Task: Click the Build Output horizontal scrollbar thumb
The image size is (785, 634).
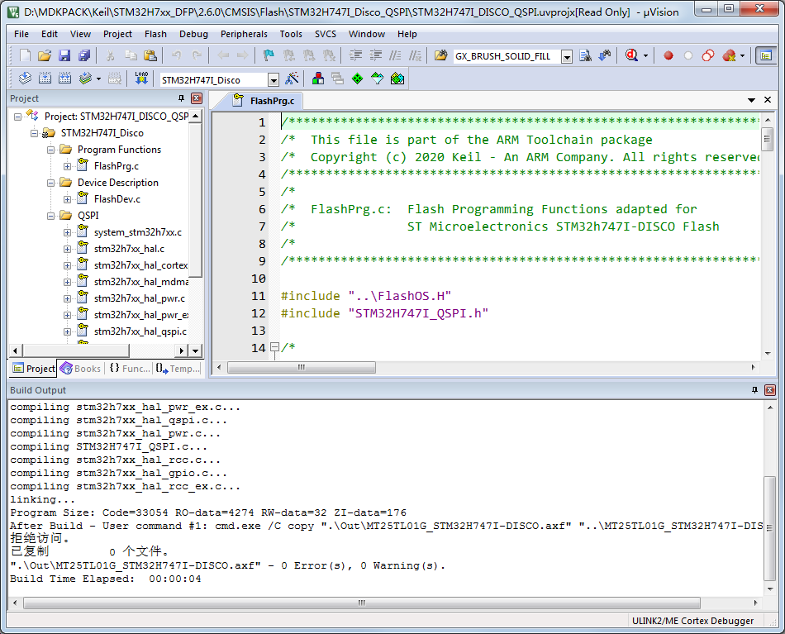Action: click(x=361, y=603)
